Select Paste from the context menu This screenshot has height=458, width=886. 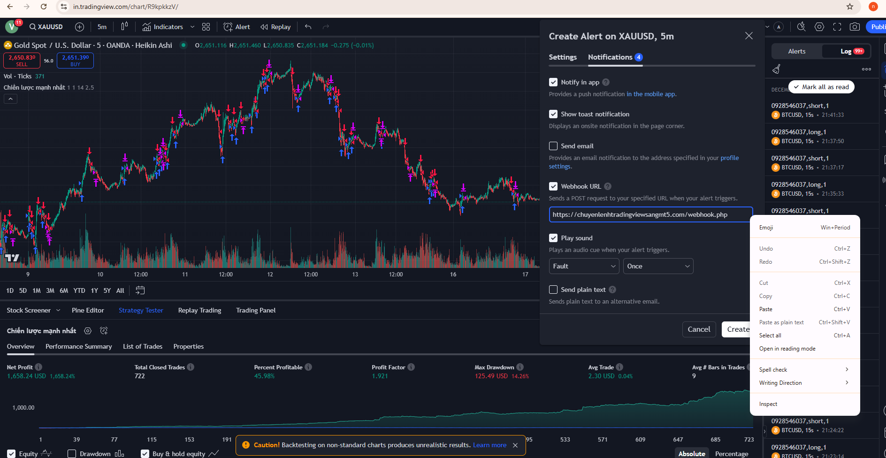pos(766,309)
